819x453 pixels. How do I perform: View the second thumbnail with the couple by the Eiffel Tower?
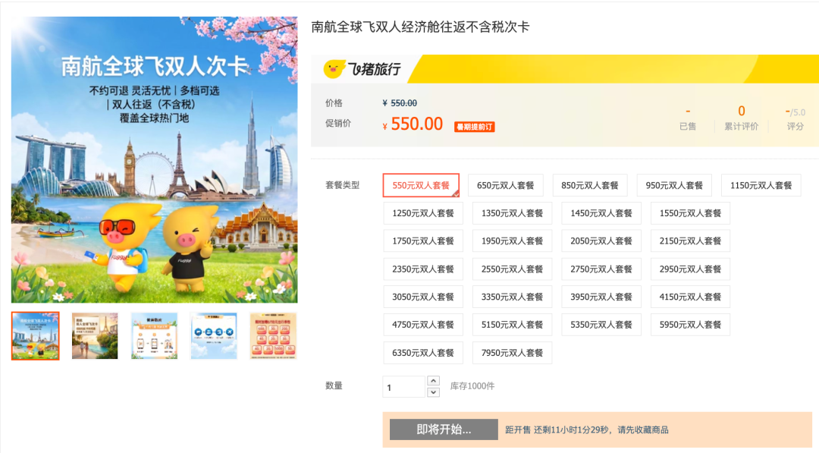tap(95, 336)
